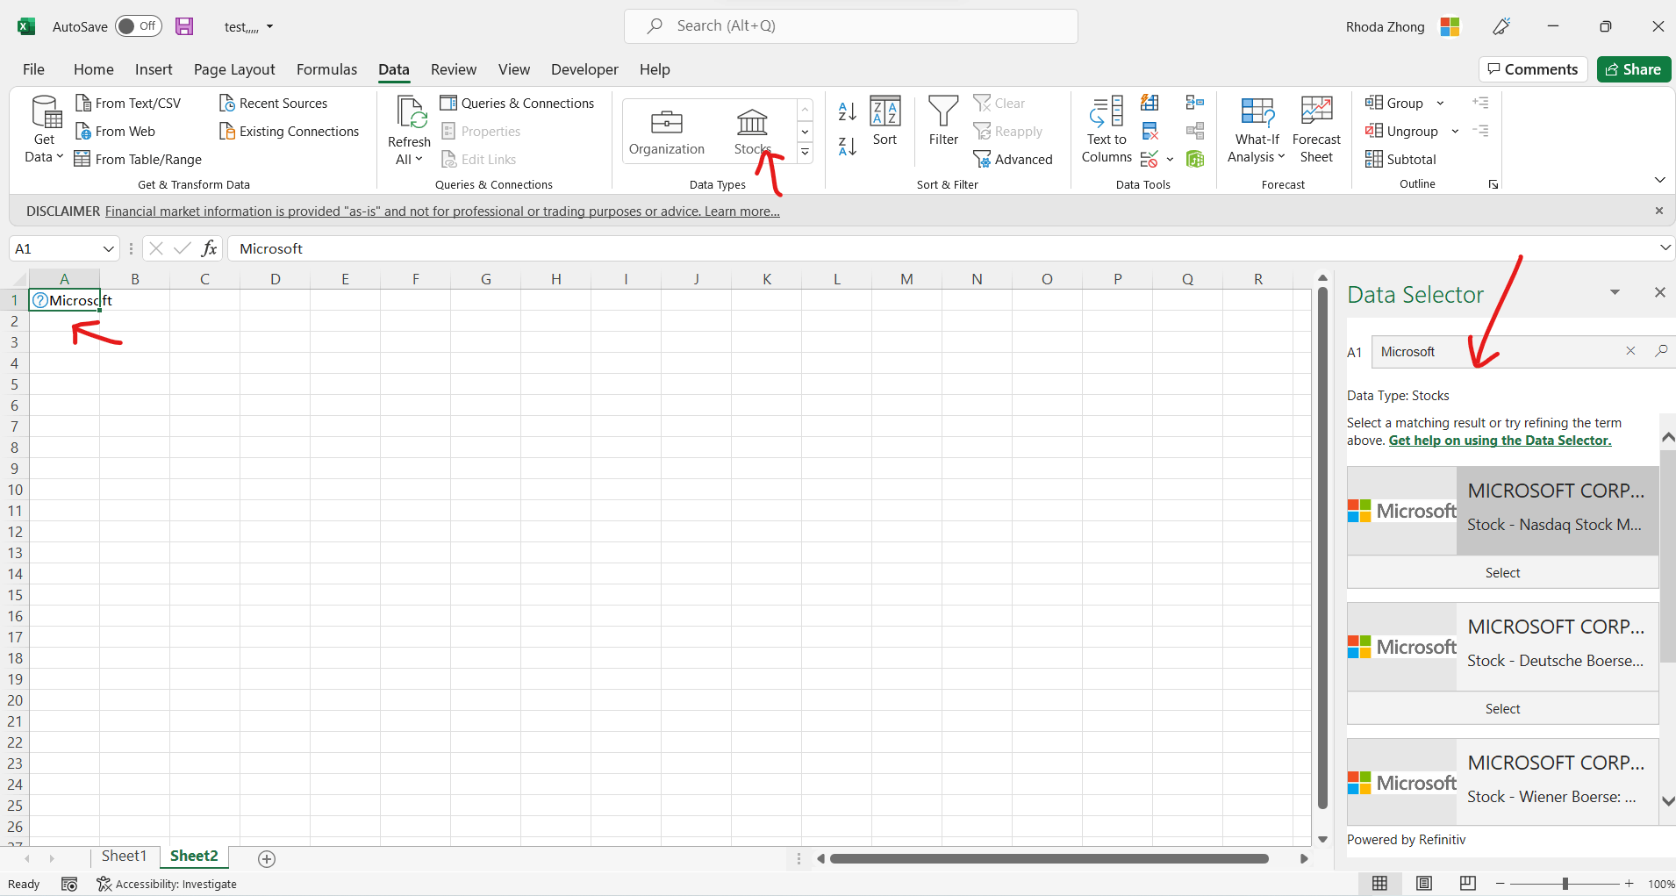Click the Search (Alt+Q) box
This screenshot has height=896, width=1676.
pyautogui.click(x=850, y=26)
